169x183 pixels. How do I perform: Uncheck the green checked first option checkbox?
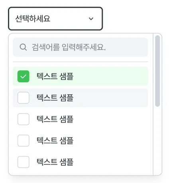[x=24, y=76]
